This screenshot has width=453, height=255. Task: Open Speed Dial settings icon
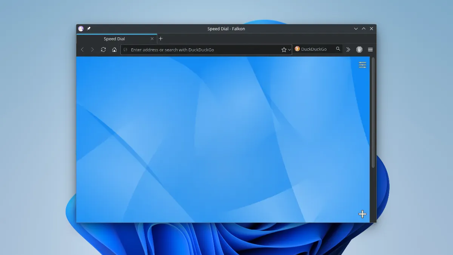(362, 65)
